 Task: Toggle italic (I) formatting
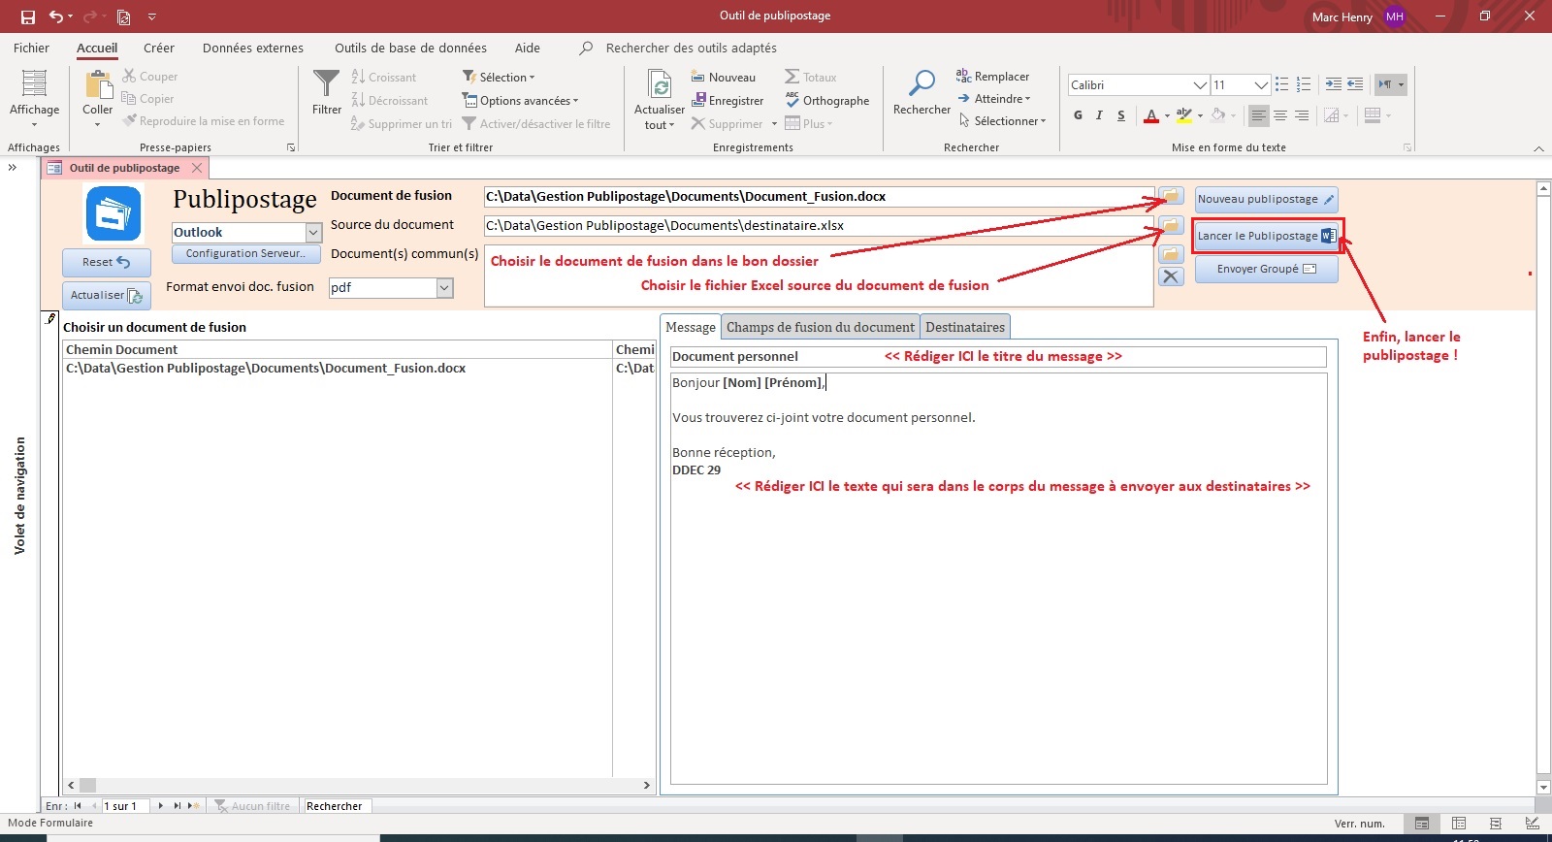coord(1099,115)
